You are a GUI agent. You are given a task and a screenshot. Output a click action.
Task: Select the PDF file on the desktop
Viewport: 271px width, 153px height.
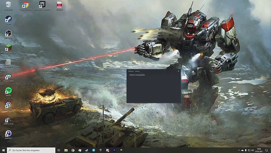pyautogui.click(x=59, y=5)
